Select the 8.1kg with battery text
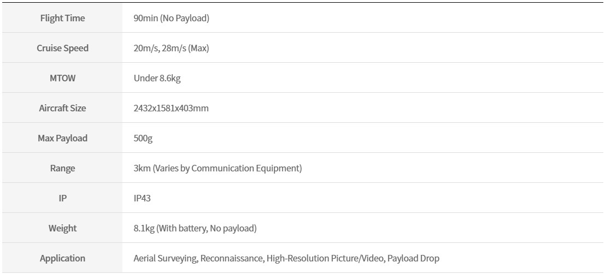Image resolution: width=605 pixels, height=274 pixels. point(195,228)
